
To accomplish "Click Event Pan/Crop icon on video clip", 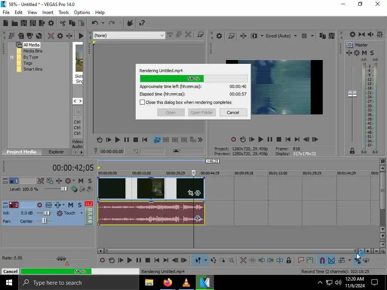I will 190,193.
